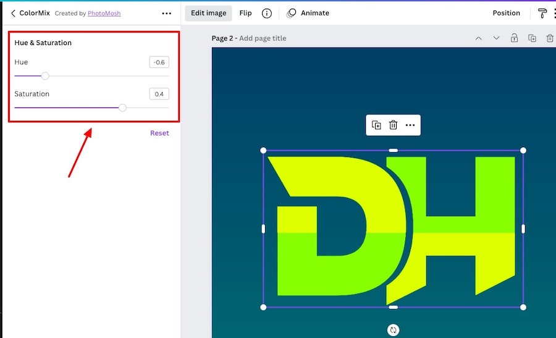Duplicate page 2 using the header icon
Image resolution: width=556 pixels, height=338 pixels.
(x=532, y=38)
